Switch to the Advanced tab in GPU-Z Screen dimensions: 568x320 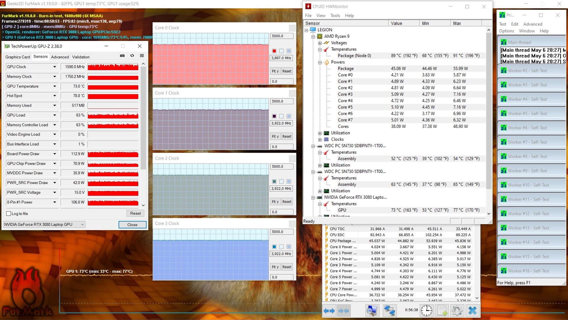[x=60, y=57]
